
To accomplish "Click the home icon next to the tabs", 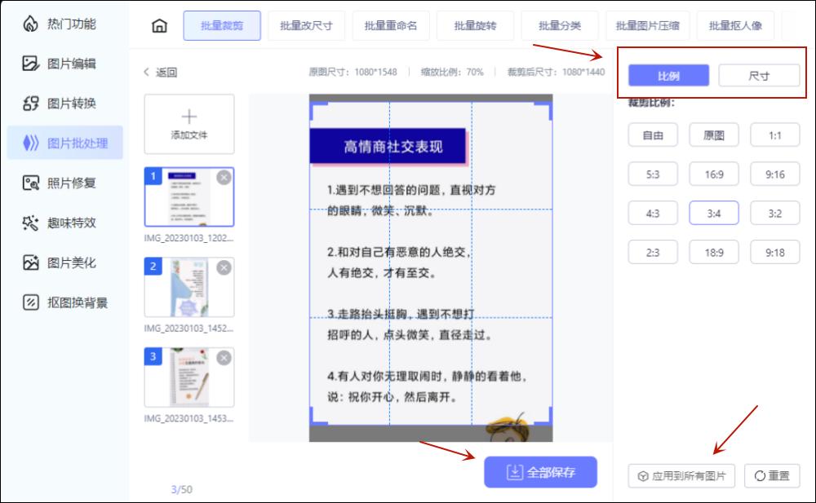I will 160,25.
